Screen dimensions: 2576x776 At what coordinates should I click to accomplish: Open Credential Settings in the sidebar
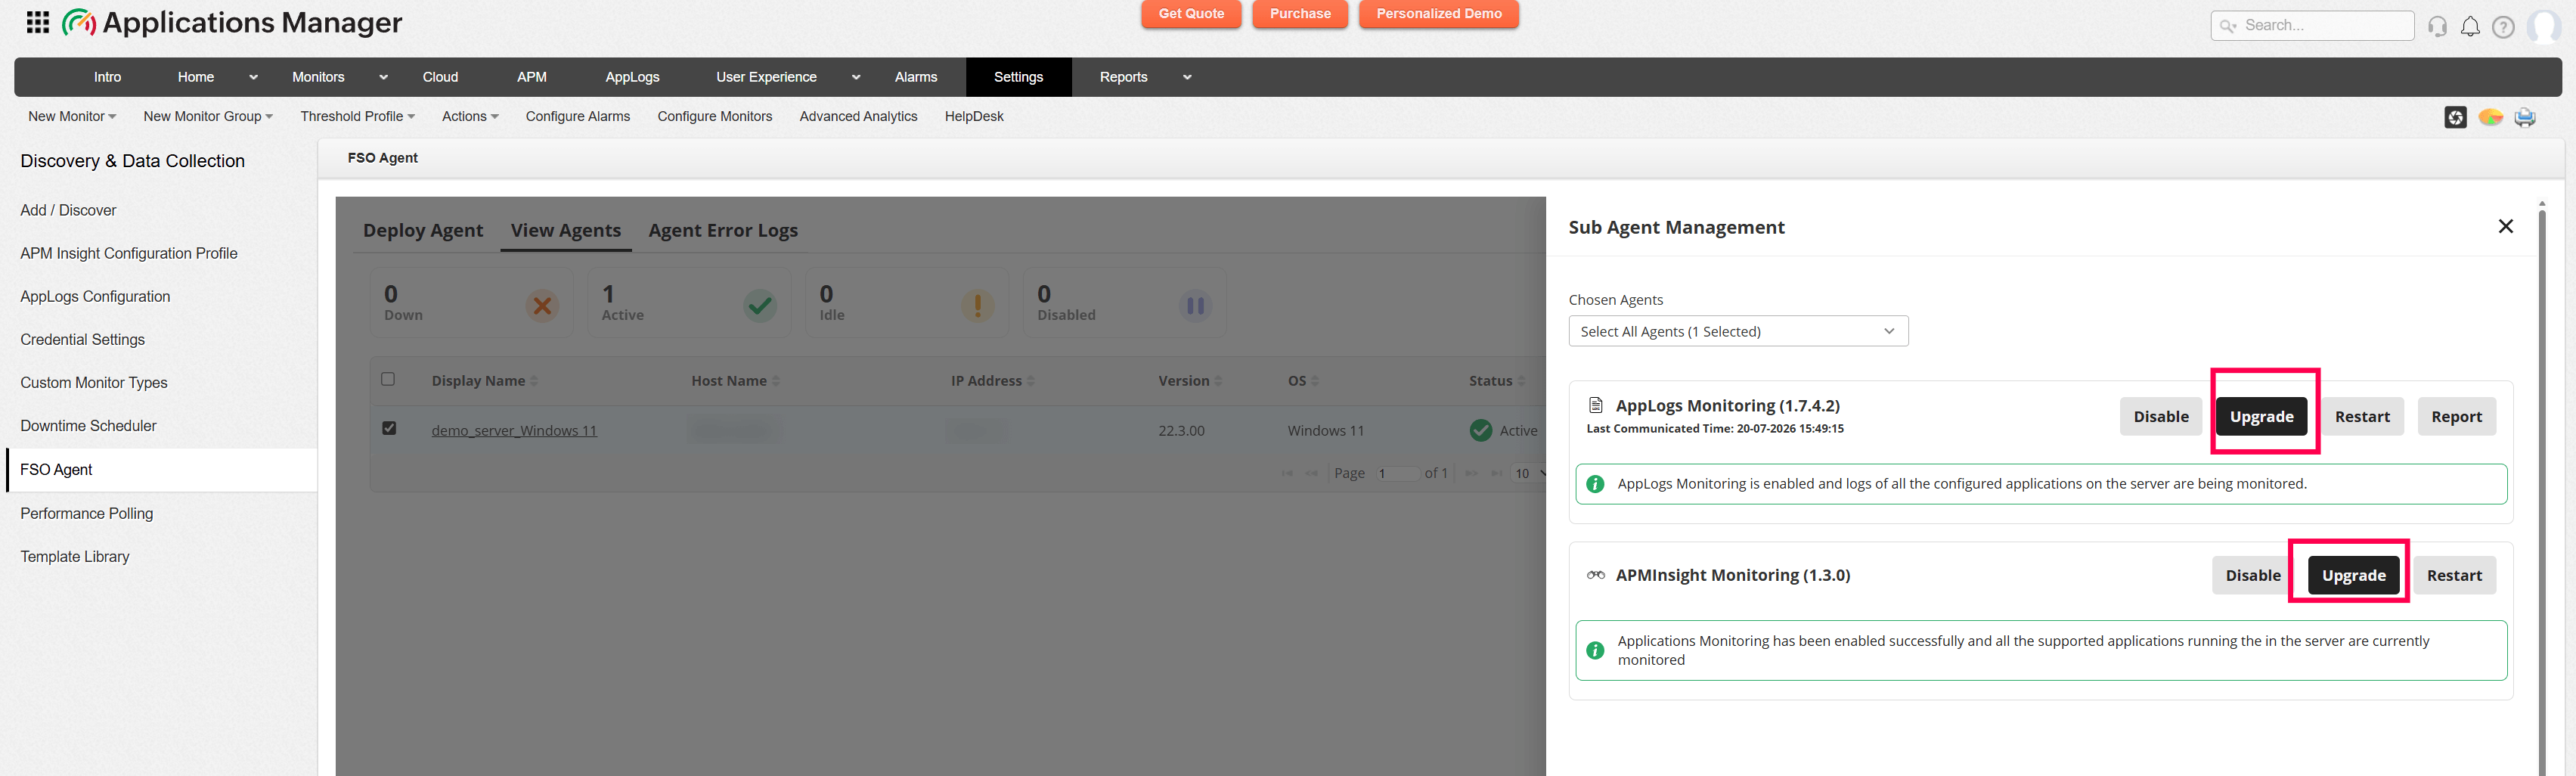(82, 340)
